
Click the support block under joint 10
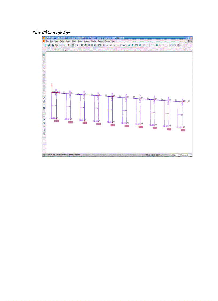click(113, 125)
